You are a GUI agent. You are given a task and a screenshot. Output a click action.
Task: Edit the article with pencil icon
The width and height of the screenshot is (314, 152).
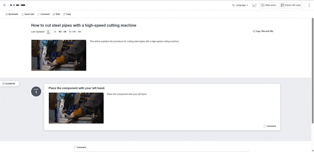click(x=56, y=14)
